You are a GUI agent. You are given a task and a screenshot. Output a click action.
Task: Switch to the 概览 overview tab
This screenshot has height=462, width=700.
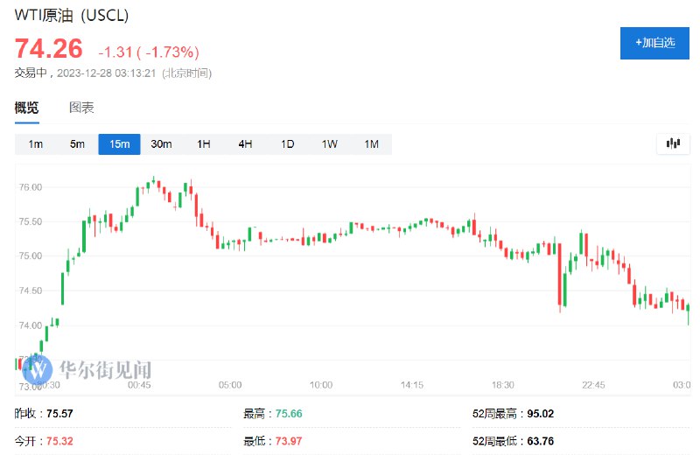tap(27, 108)
